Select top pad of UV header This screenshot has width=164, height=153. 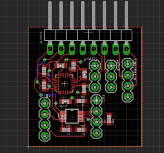tap(45, 103)
